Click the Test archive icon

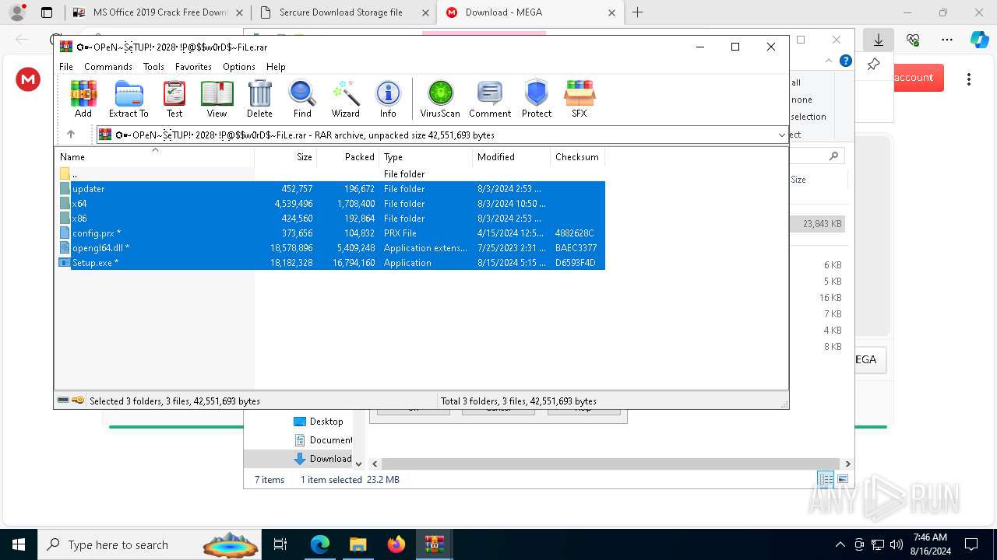(174, 99)
